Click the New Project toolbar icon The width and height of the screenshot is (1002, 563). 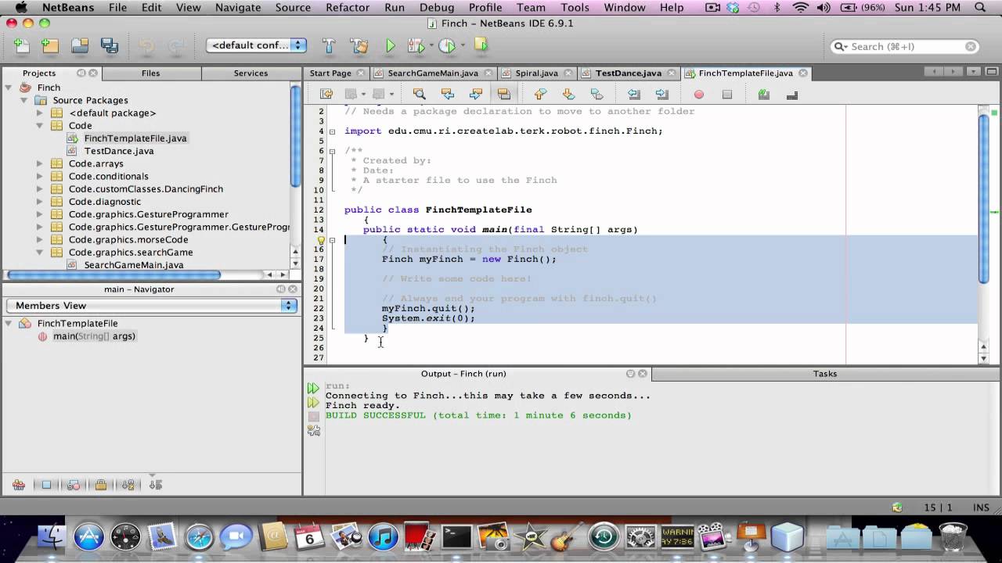point(50,46)
